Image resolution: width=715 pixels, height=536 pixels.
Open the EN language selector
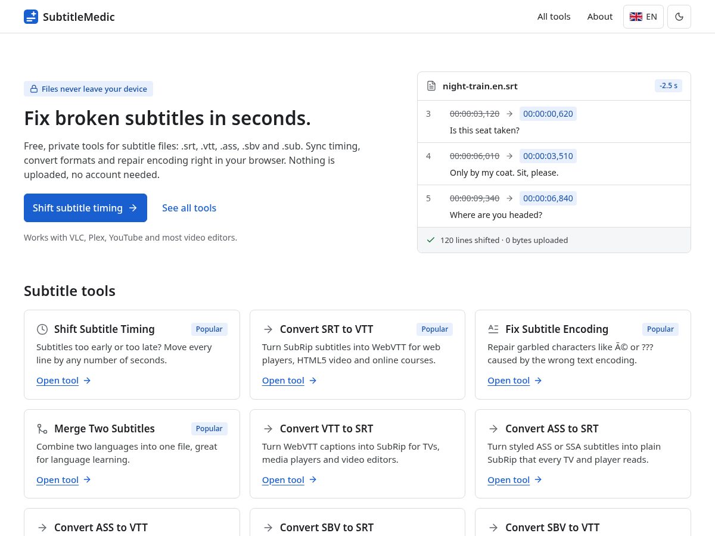pyautogui.click(x=643, y=17)
